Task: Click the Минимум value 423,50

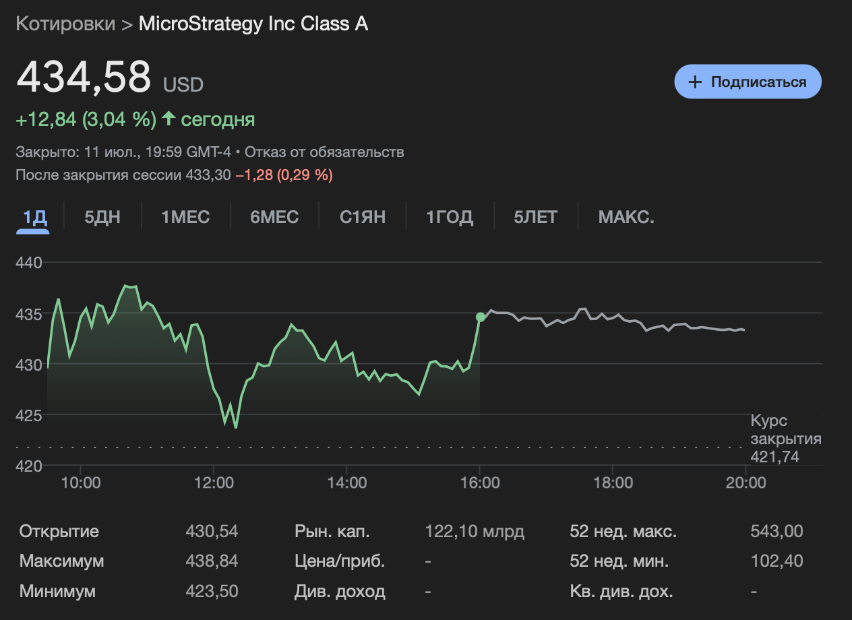Action: pos(212,591)
